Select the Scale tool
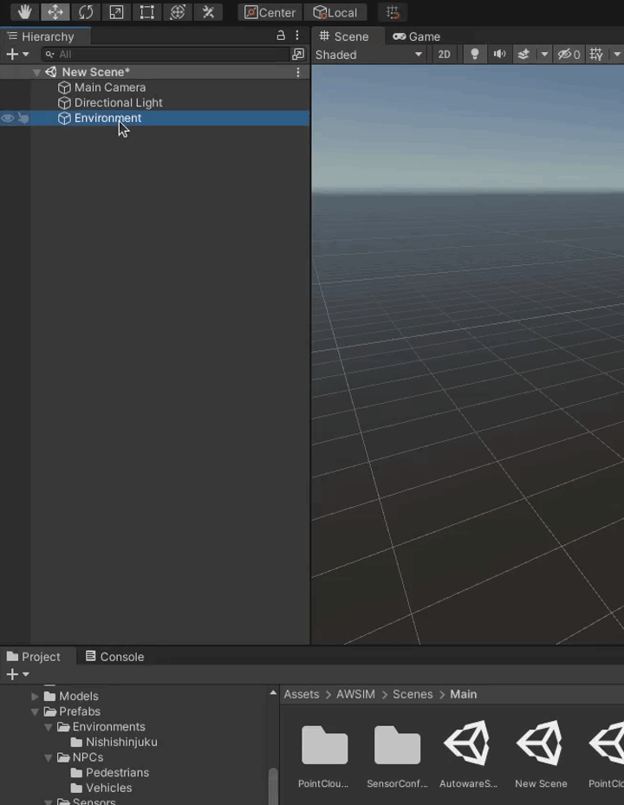The width and height of the screenshot is (624, 805). [x=116, y=12]
